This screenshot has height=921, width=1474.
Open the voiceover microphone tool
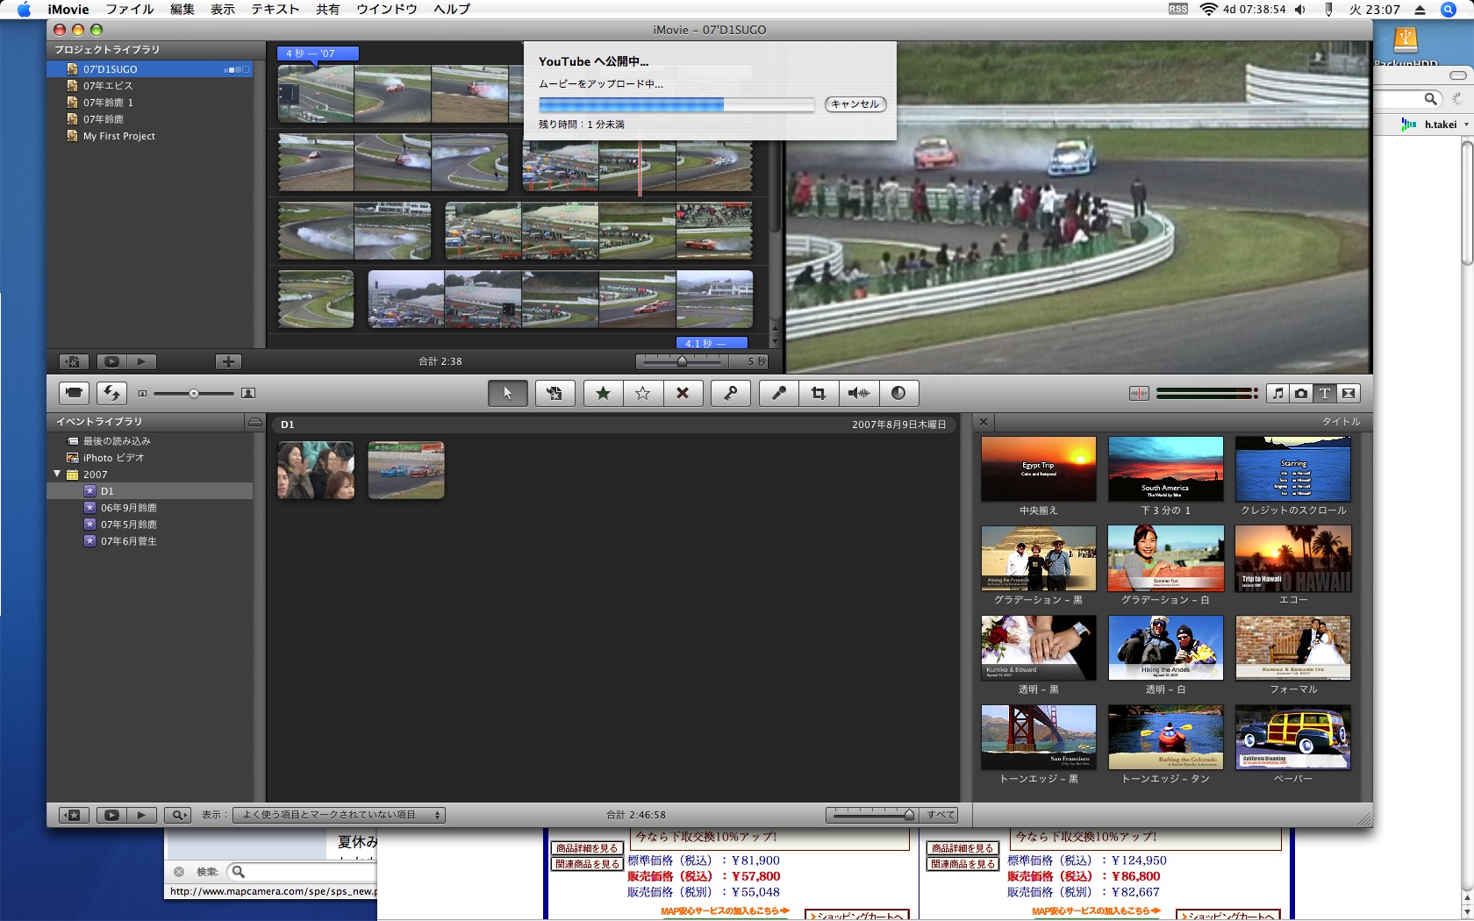[x=778, y=393]
